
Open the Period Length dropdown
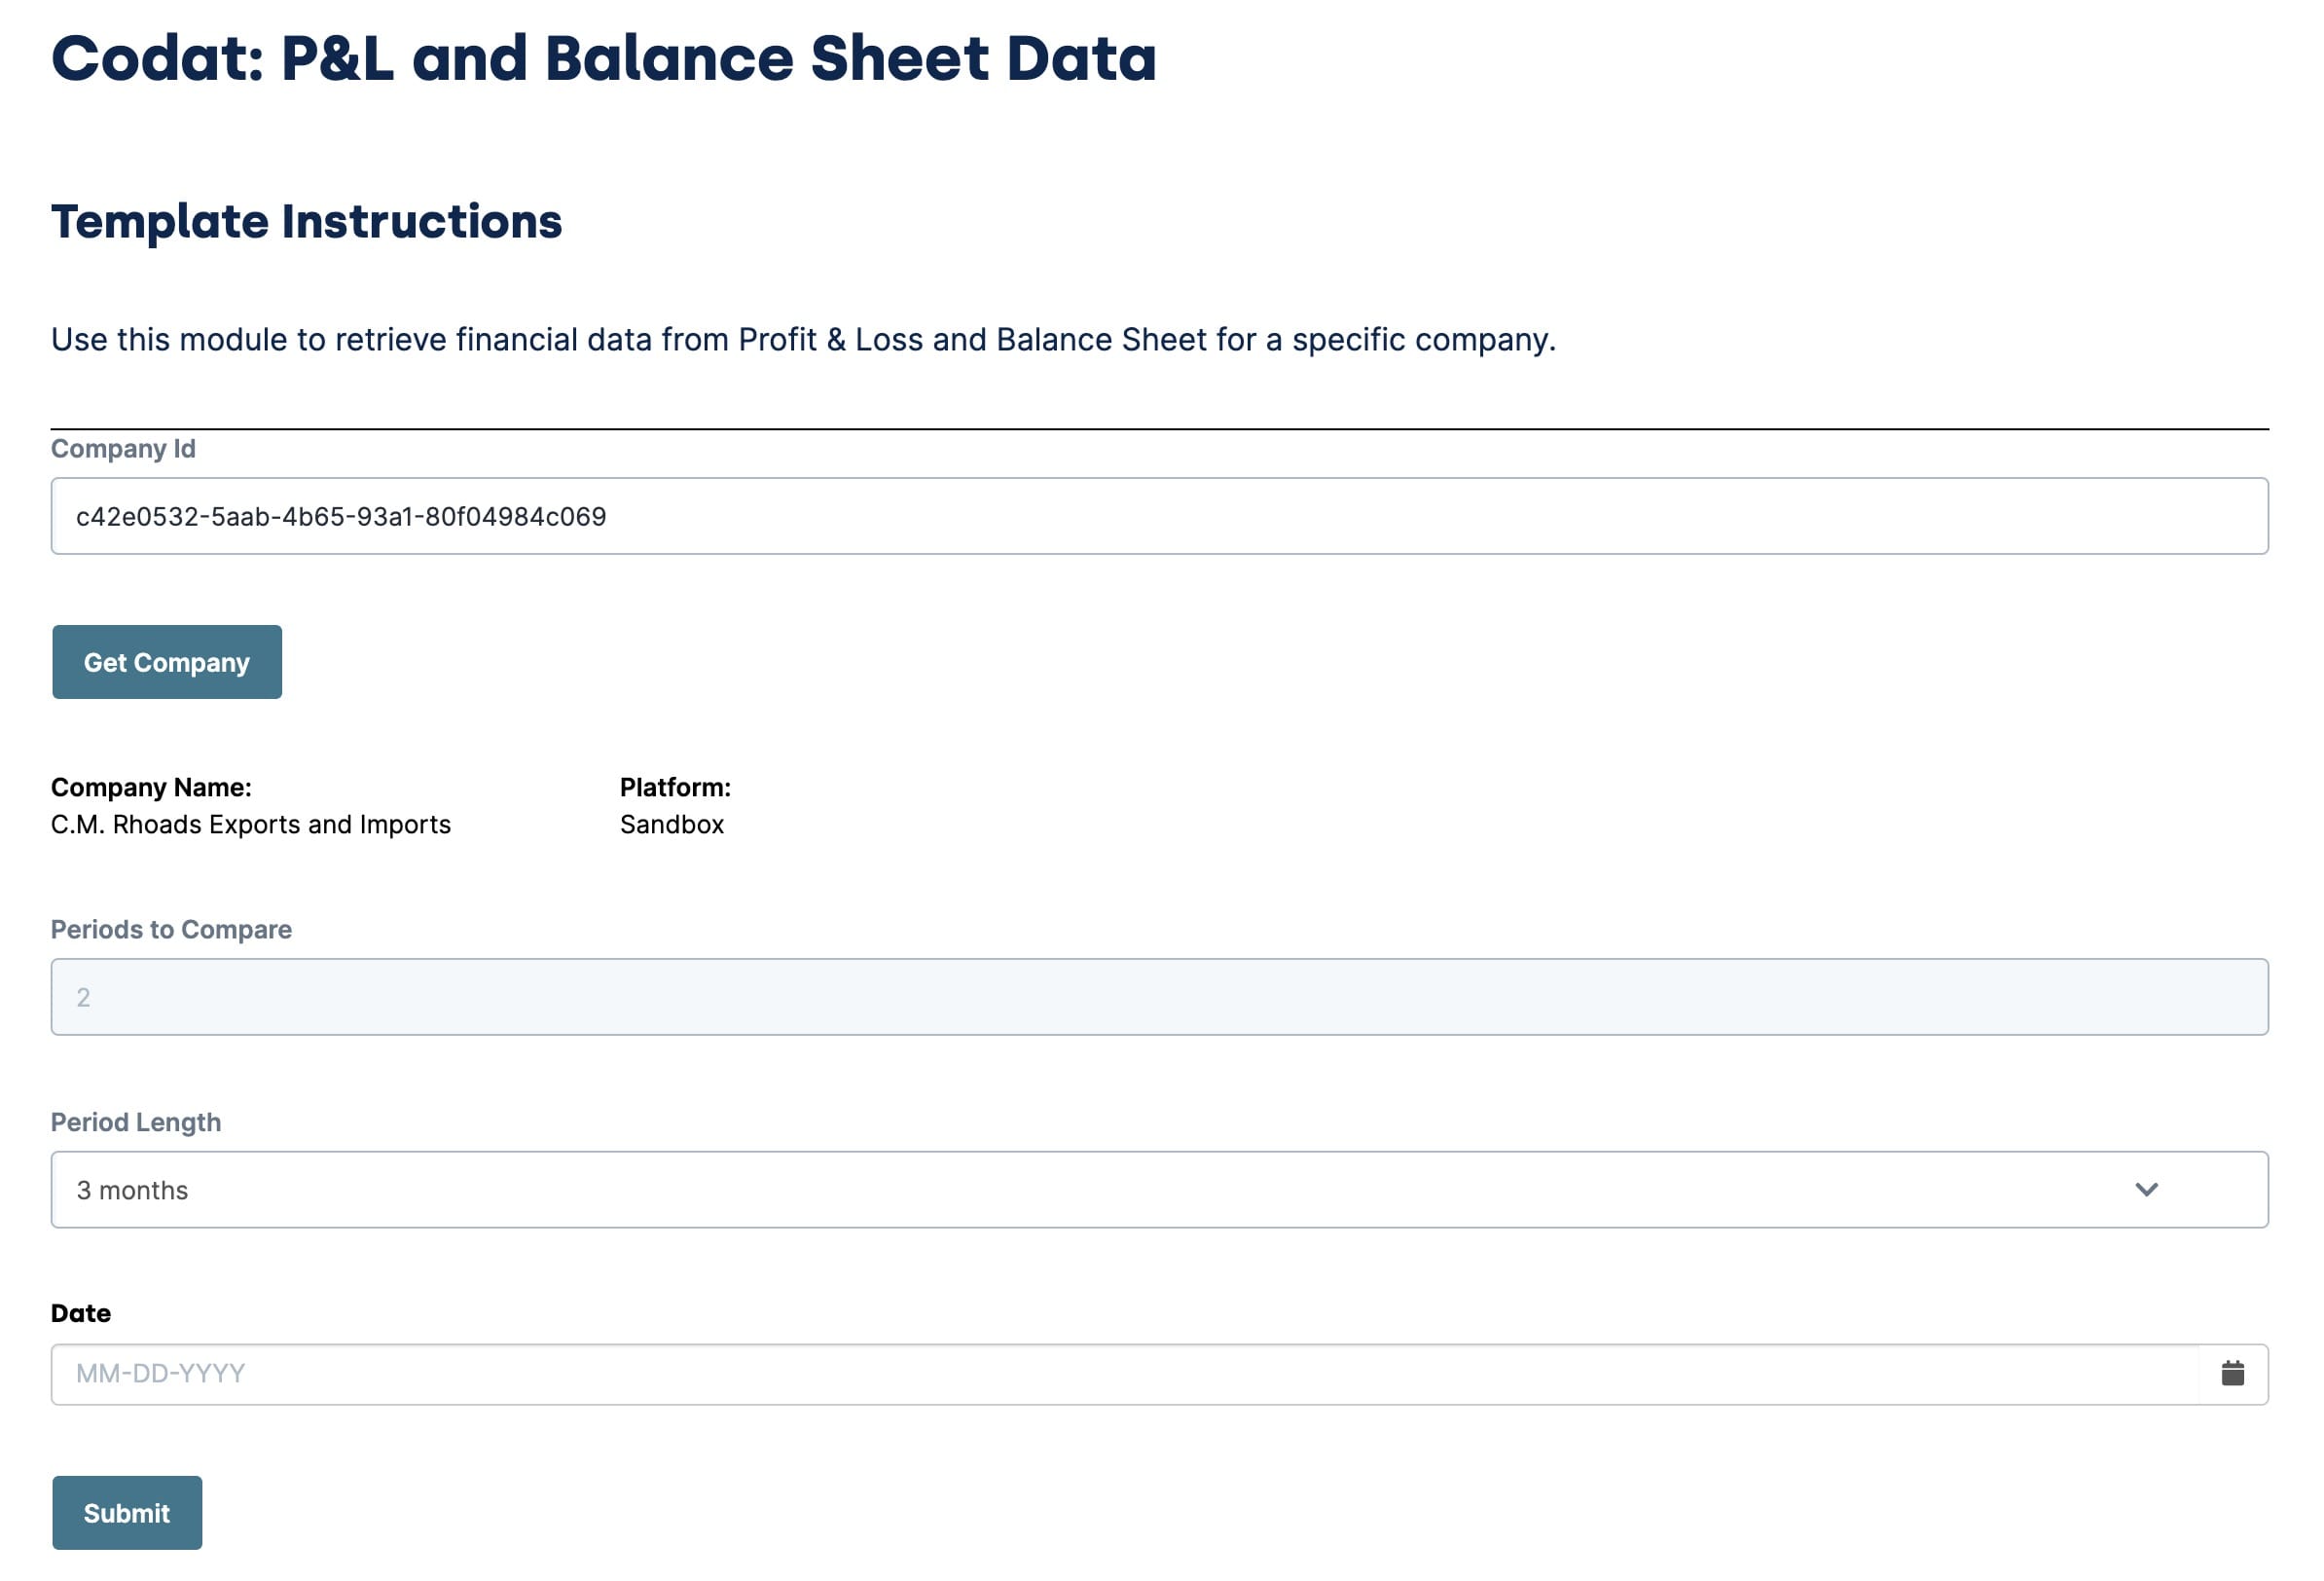(1160, 1190)
